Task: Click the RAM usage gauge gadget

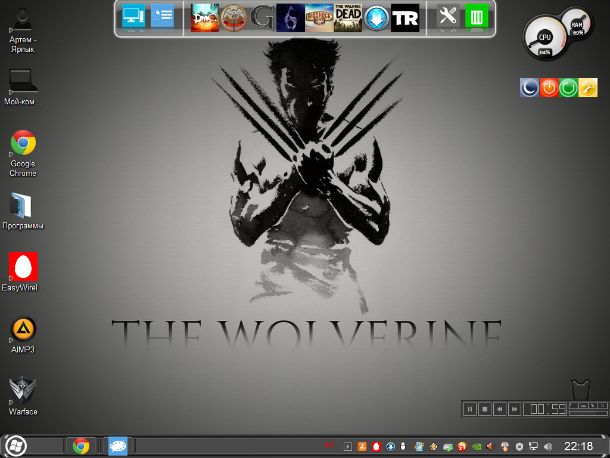Action: click(577, 24)
